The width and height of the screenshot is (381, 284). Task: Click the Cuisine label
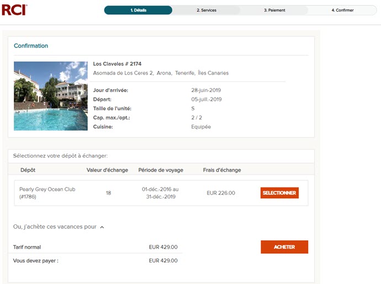(x=103, y=127)
